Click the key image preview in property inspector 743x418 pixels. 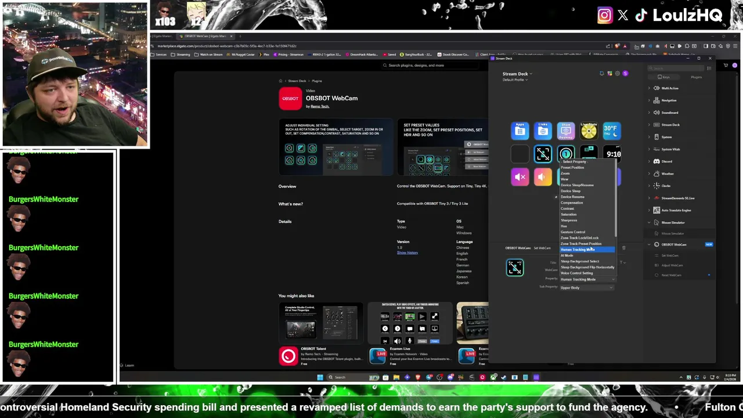click(515, 267)
